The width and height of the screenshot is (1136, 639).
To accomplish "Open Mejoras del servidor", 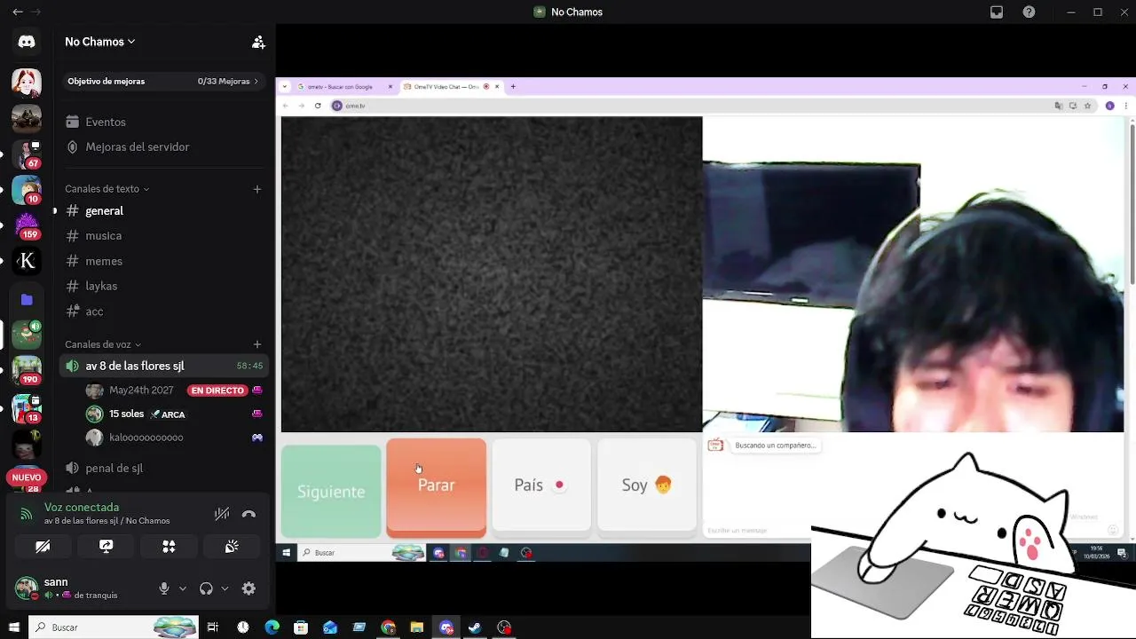I will [x=163, y=146].
